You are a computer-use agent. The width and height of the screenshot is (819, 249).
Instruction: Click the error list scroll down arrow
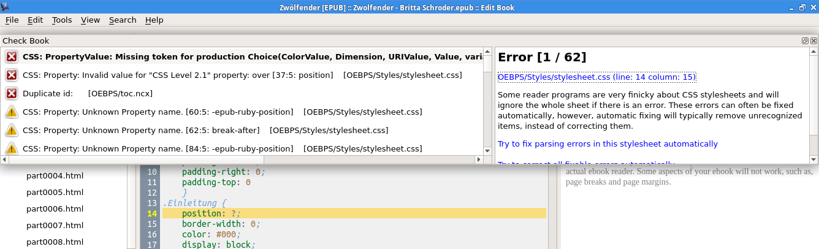pos(487,150)
